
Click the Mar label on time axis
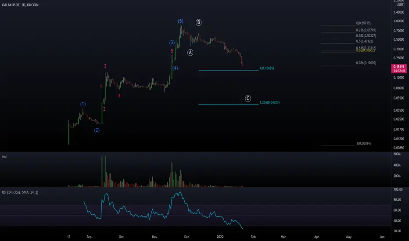(283, 237)
